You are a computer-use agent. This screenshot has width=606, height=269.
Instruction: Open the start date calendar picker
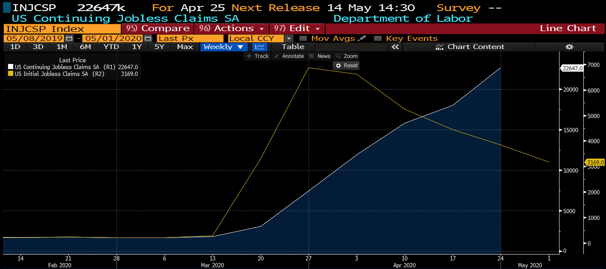pyautogui.click(x=69, y=38)
